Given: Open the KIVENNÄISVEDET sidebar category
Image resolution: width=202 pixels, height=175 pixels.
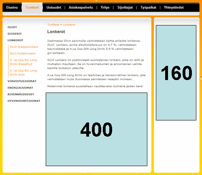Looking at the screenshot, I should (x=21, y=94).
